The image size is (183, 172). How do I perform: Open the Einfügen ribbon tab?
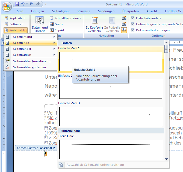[37, 11]
